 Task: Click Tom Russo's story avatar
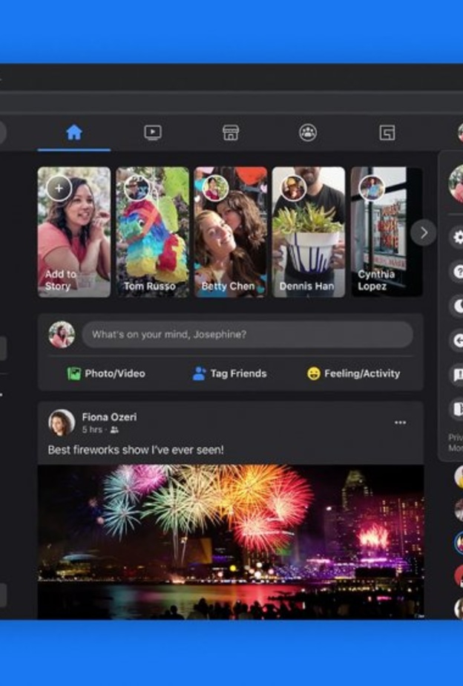pos(137,188)
